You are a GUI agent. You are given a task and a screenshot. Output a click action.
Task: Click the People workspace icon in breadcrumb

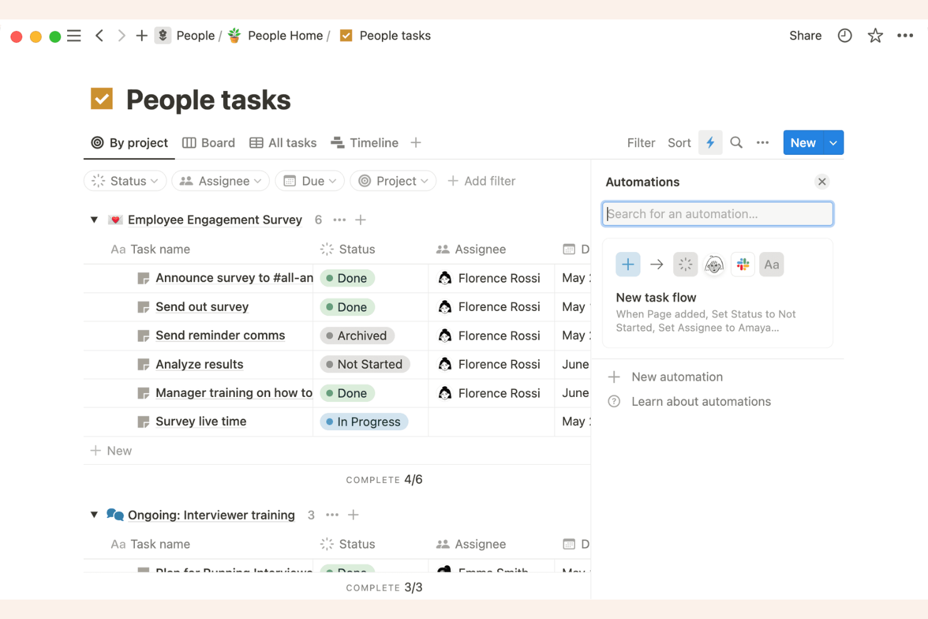(x=162, y=36)
